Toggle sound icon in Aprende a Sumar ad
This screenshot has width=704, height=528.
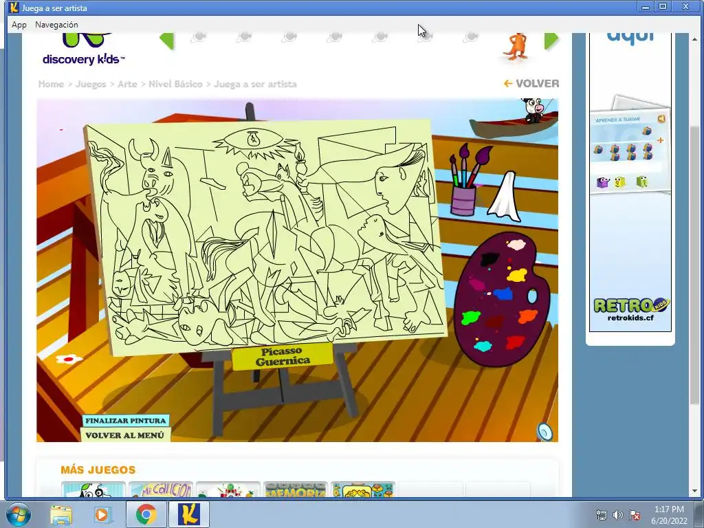661,118
